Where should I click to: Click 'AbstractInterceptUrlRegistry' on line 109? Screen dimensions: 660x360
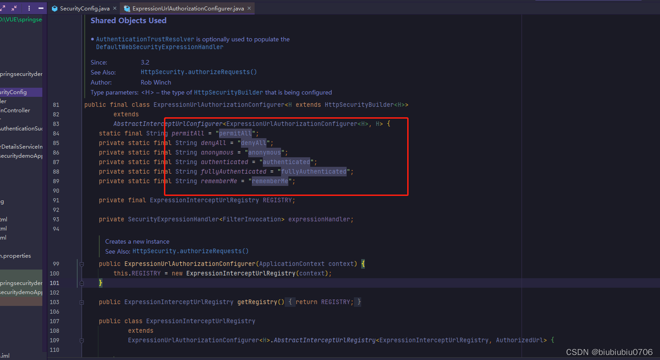(x=325, y=340)
